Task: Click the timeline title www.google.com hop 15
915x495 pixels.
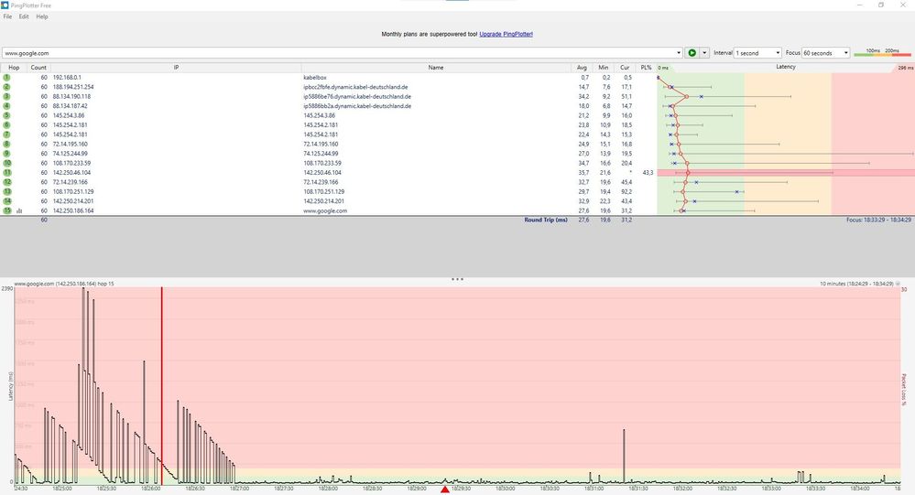Action: point(63,284)
